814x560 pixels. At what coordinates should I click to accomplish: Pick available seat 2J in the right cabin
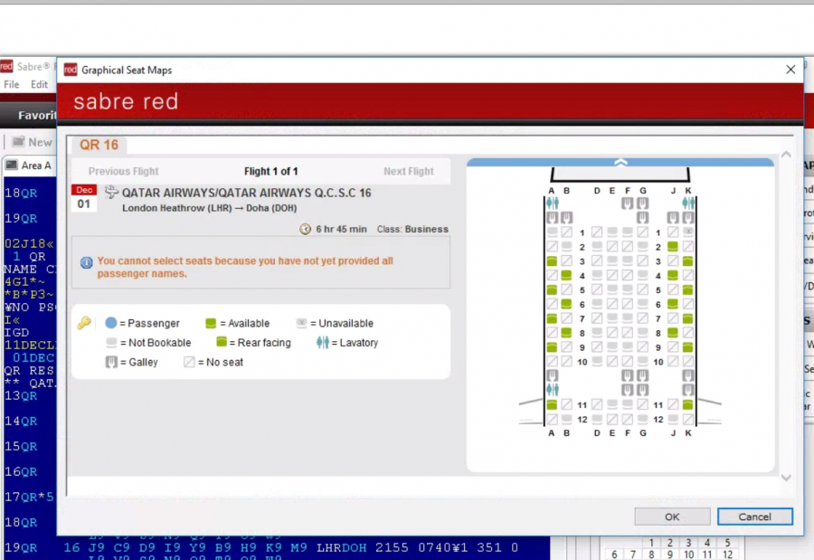[672, 247]
